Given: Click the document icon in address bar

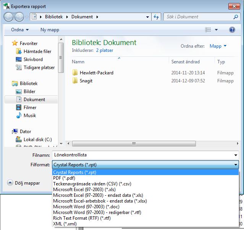Looking at the screenshot, I should 34,16.
